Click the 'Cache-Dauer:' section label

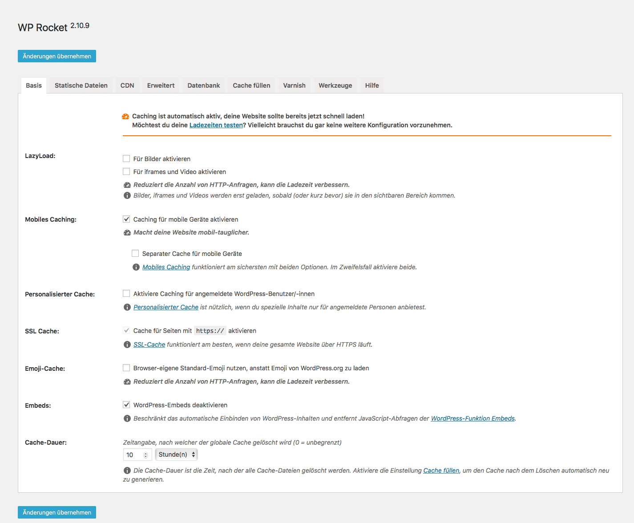(46, 442)
